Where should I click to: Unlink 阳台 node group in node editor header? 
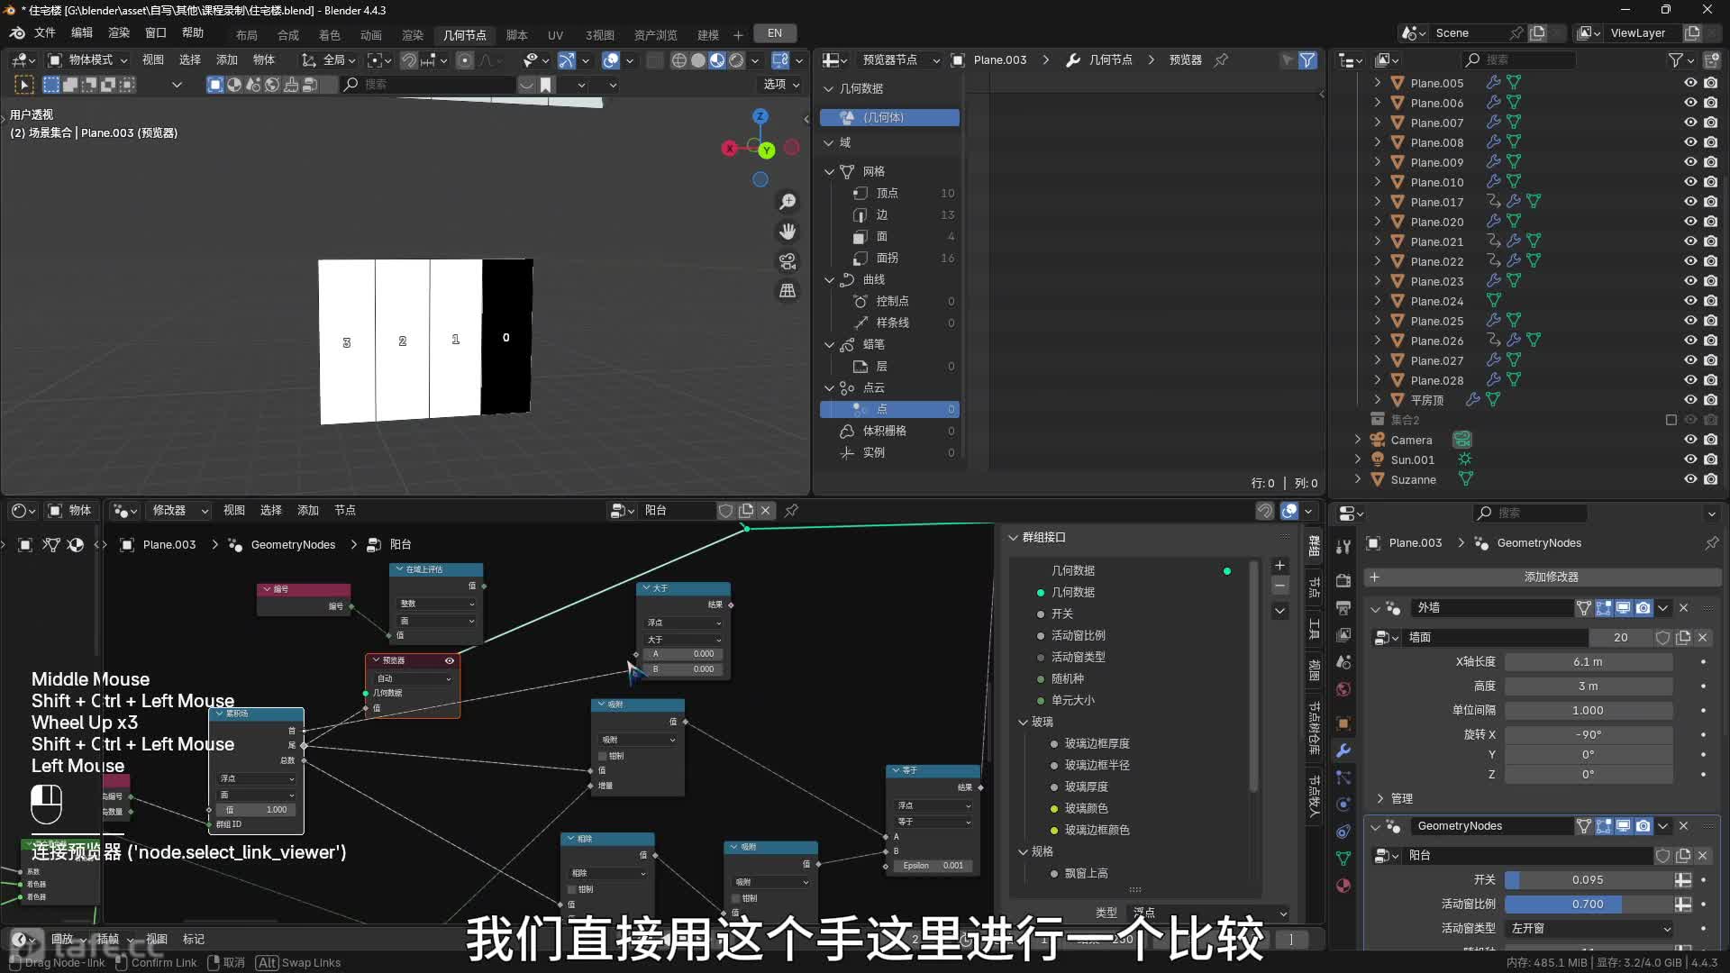766,511
